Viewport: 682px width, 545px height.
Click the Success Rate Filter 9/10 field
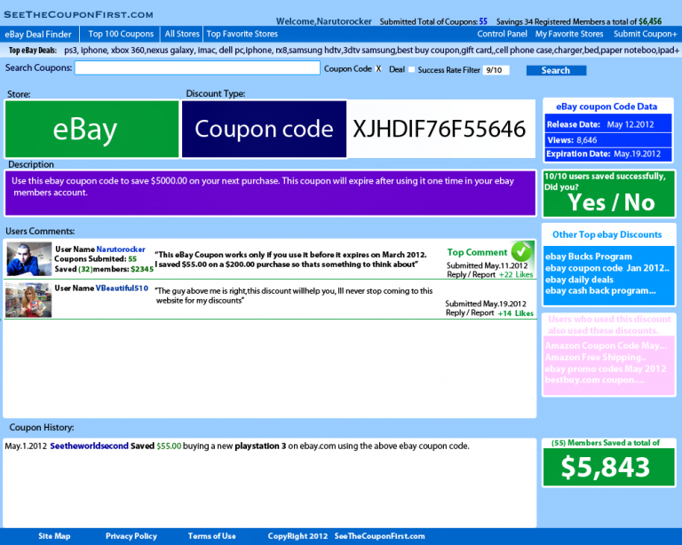tap(496, 69)
